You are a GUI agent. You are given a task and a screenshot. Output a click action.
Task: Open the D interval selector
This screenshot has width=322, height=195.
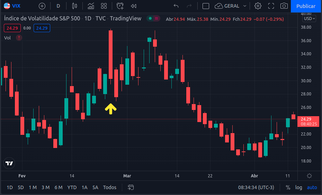tap(58, 6)
